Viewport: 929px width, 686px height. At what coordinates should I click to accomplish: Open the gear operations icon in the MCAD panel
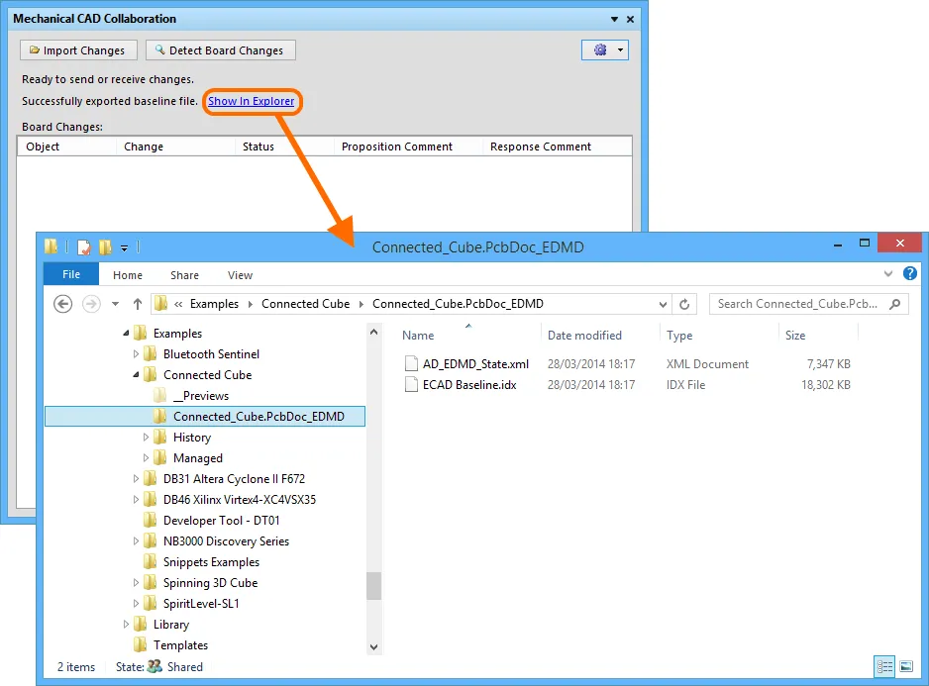click(598, 49)
